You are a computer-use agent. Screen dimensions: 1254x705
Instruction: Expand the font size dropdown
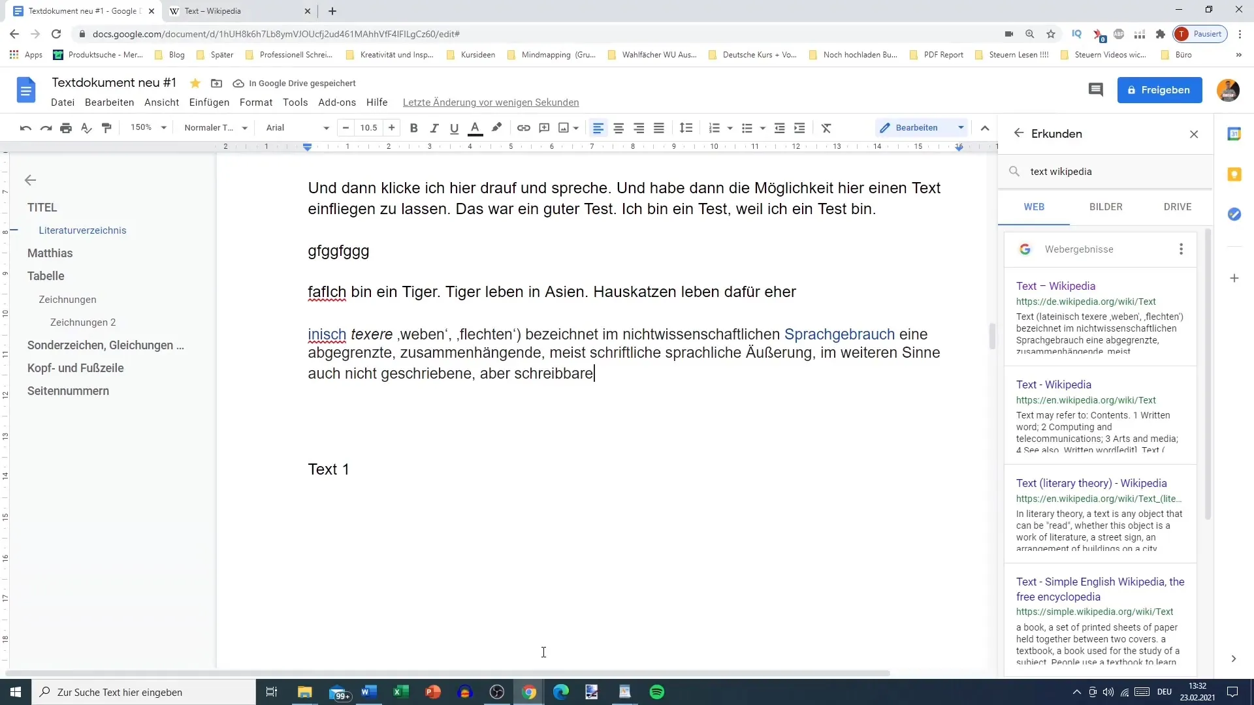(368, 127)
